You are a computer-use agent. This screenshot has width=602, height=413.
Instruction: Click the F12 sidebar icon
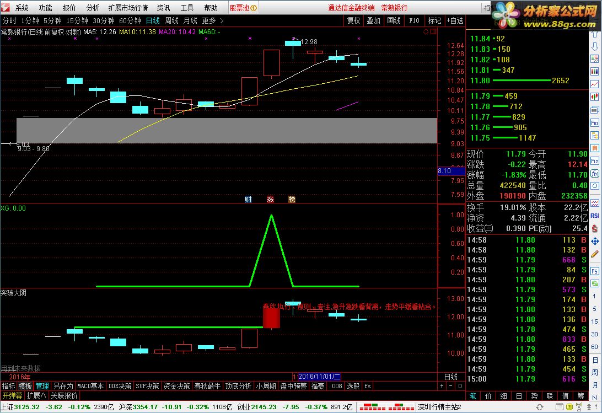click(x=595, y=160)
